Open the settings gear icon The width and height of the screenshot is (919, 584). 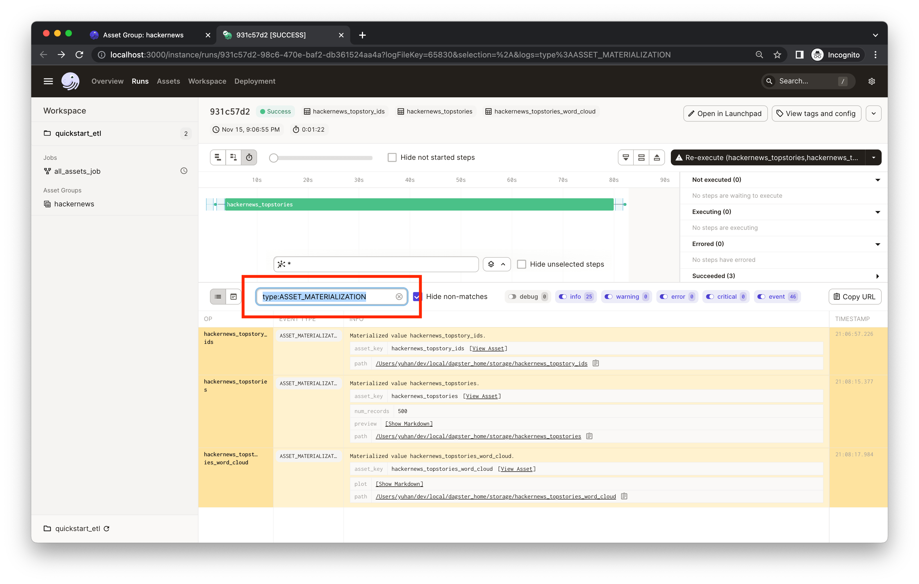pos(872,81)
